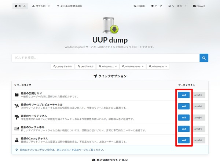
Task: Click the blue search magnifier button
Action: pyautogui.click(x=204, y=58)
